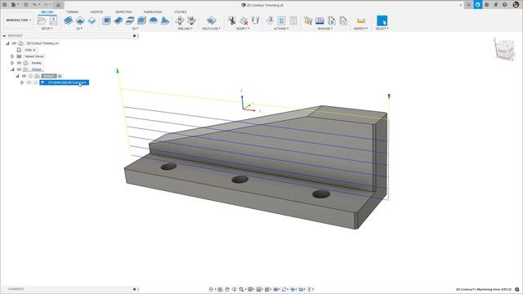Open the DRILLING dropdown menu
The image size is (523, 294).
point(185,29)
